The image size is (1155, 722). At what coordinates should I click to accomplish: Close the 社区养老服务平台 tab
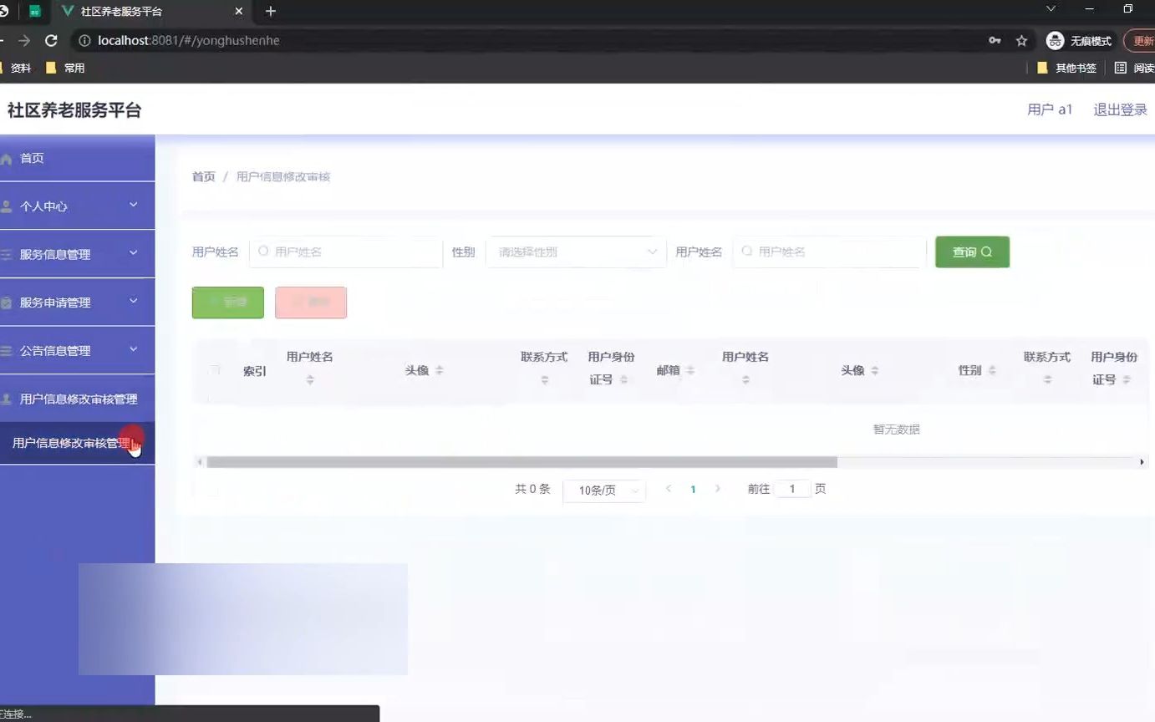tap(239, 12)
